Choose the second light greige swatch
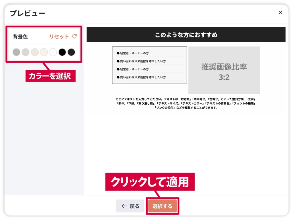Viewport: 293px width, 220px height. click(25, 52)
